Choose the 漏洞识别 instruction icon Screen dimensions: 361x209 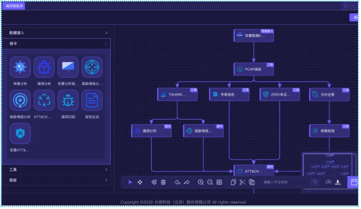(68, 100)
